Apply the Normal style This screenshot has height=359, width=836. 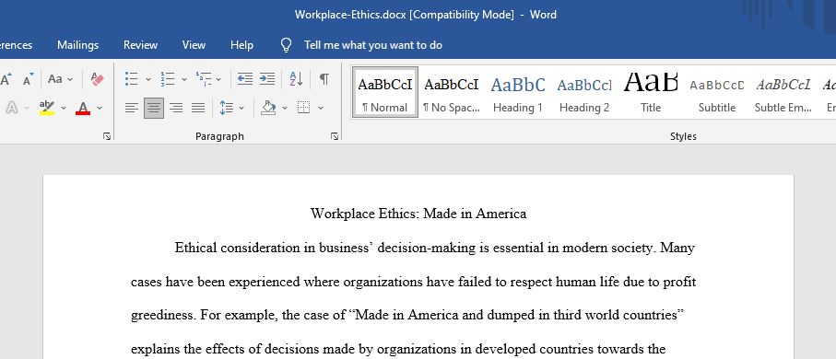pos(385,92)
